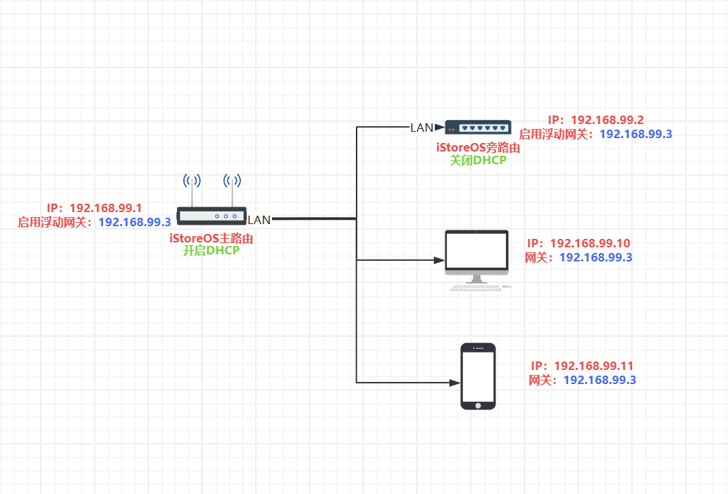Click the IP 192.168.99.2 text
728x494 pixels.
pos(596,120)
